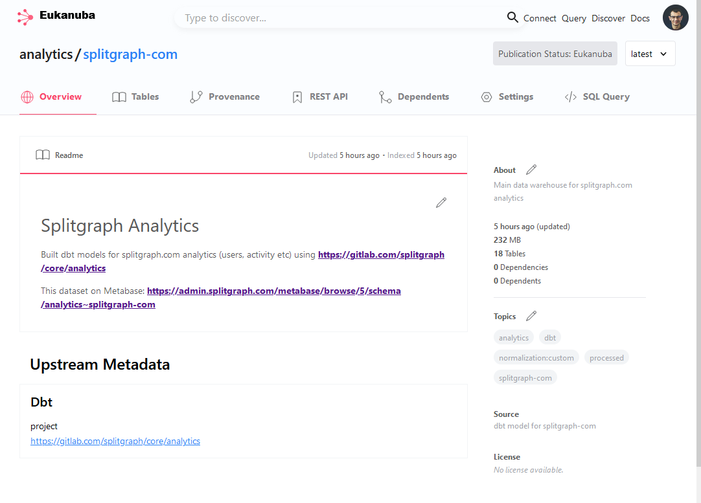Switch to the Dependents tab
The image size is (701, 503).
pyautogui.click(x=414, y=97)
